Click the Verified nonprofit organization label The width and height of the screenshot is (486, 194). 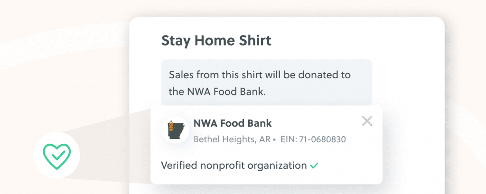point(234,166)
